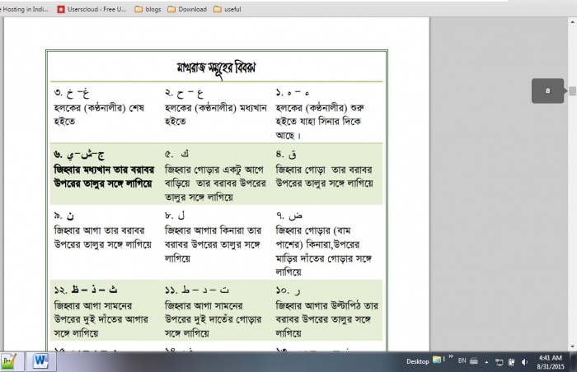Open the Download bookmarks folder
The image size is (577, 372).
coord(187,9)
